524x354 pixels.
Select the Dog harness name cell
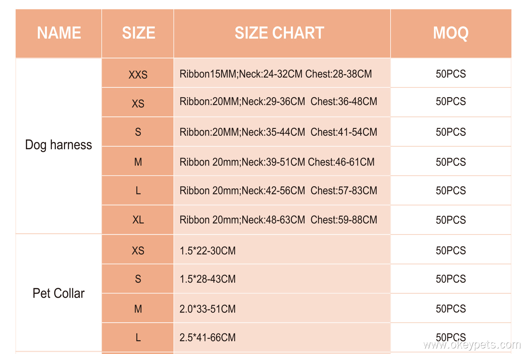[x=59, y=145]
